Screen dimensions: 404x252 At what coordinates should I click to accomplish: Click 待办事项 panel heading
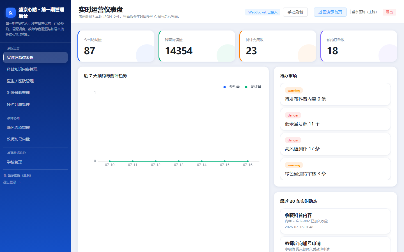[x=288, y=76]
